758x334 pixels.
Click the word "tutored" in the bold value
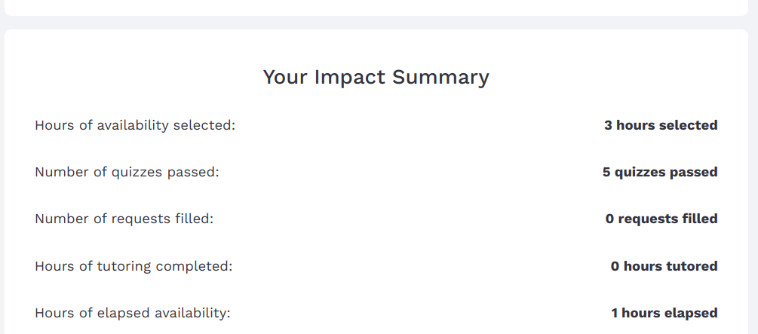coord(692,266)
